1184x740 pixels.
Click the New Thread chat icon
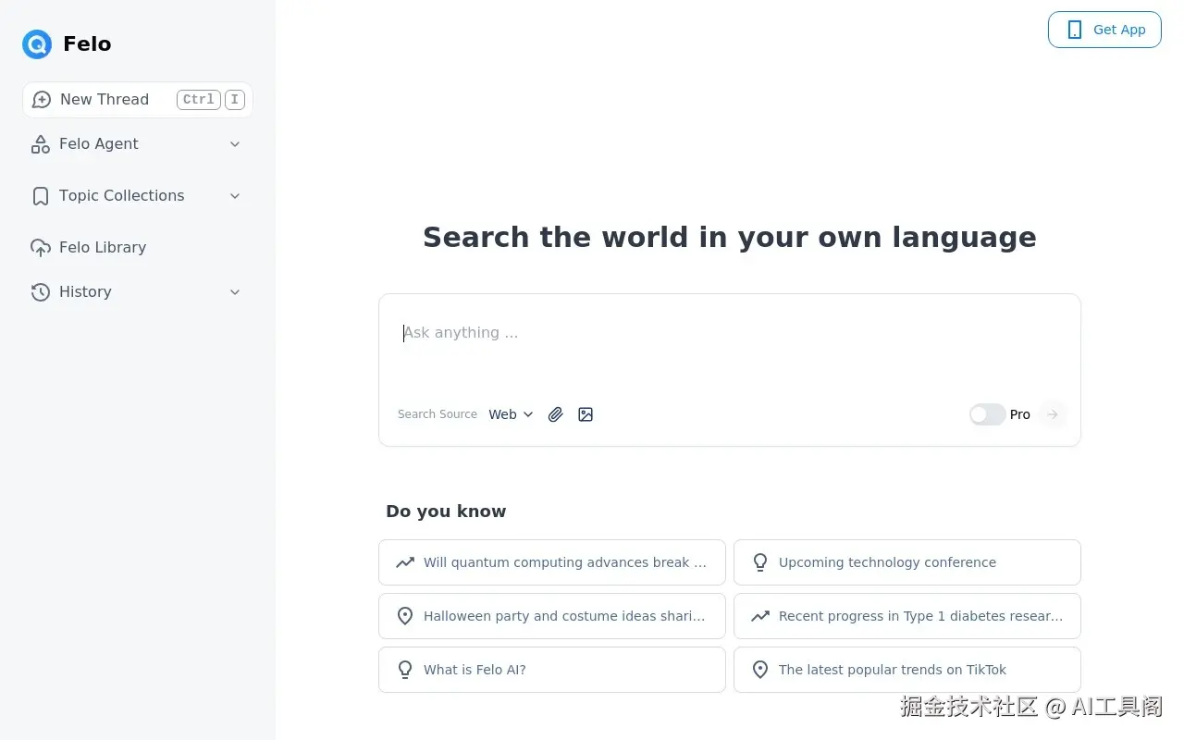pos(42,100)
